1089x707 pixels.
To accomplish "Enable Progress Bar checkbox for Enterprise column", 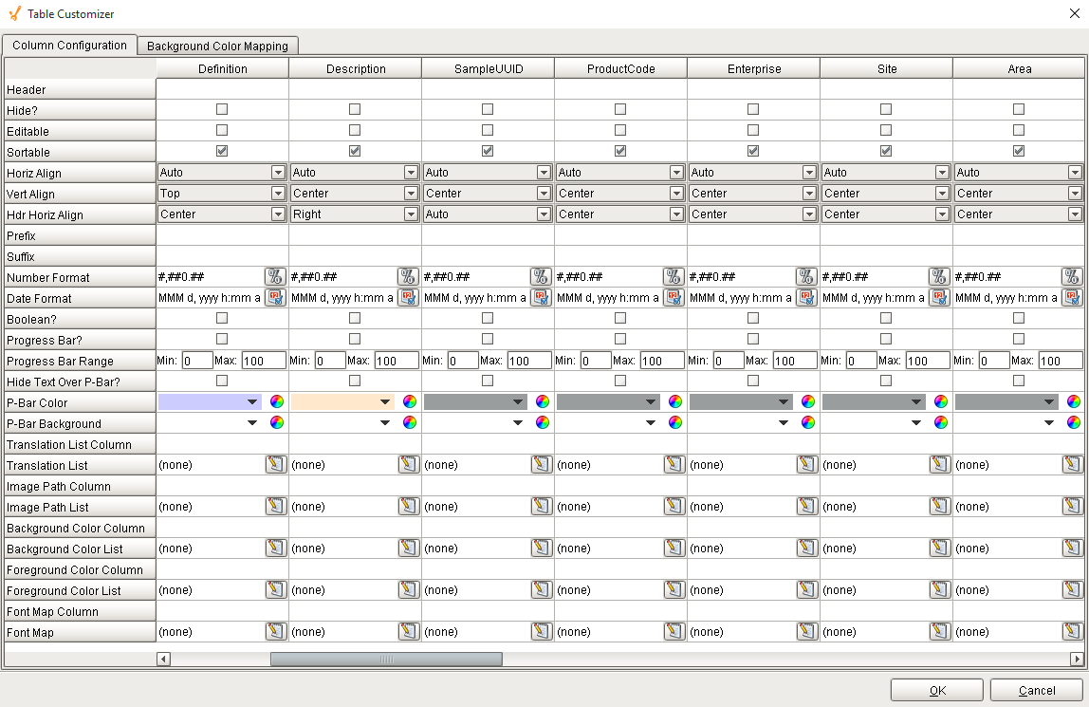I will point(753,340).
